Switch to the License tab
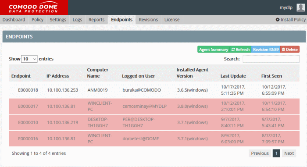307x167 pixels. [172, 20]
